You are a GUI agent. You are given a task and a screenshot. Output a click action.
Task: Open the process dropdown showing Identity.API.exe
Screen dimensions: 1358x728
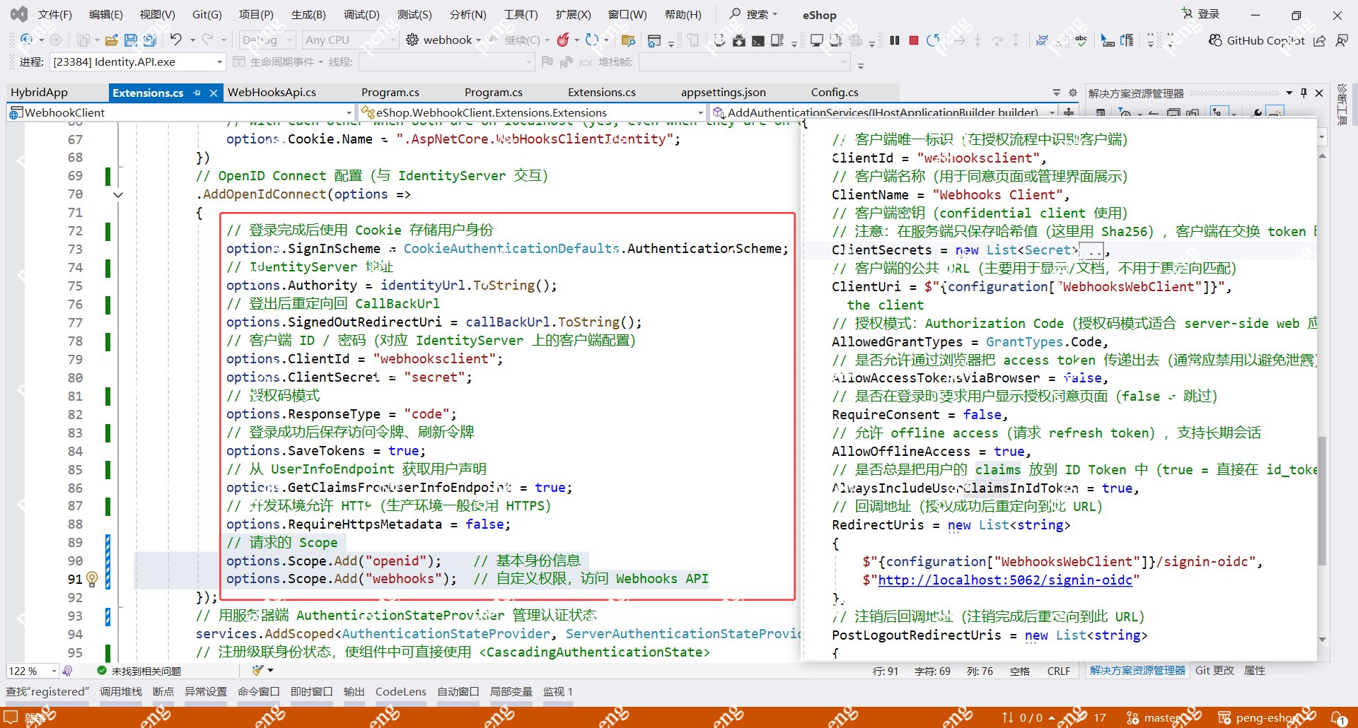tap(137, 62)
